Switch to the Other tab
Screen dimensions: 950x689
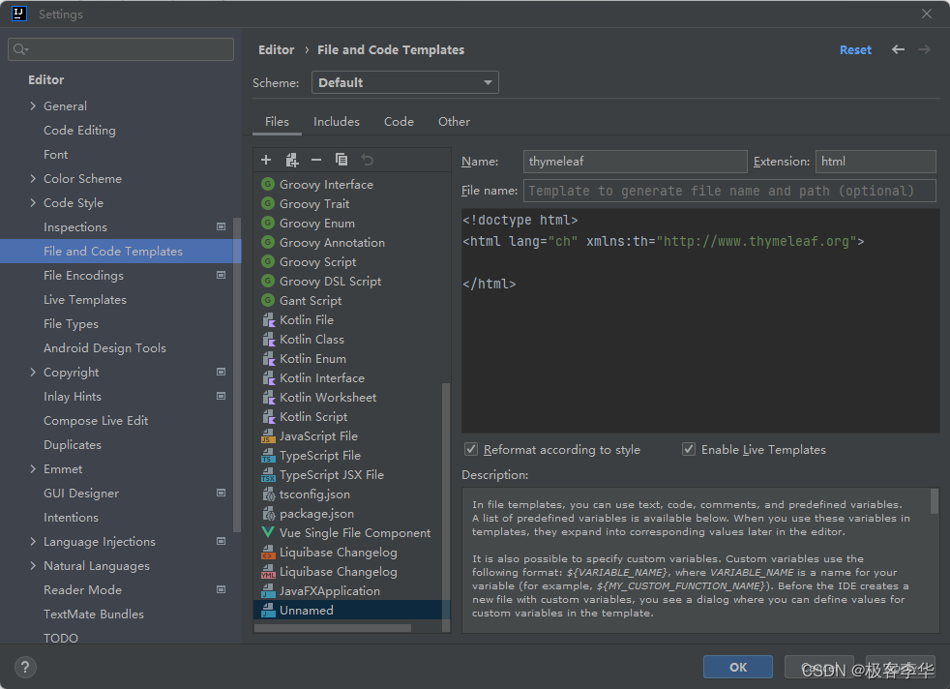[x=454, y=122]
